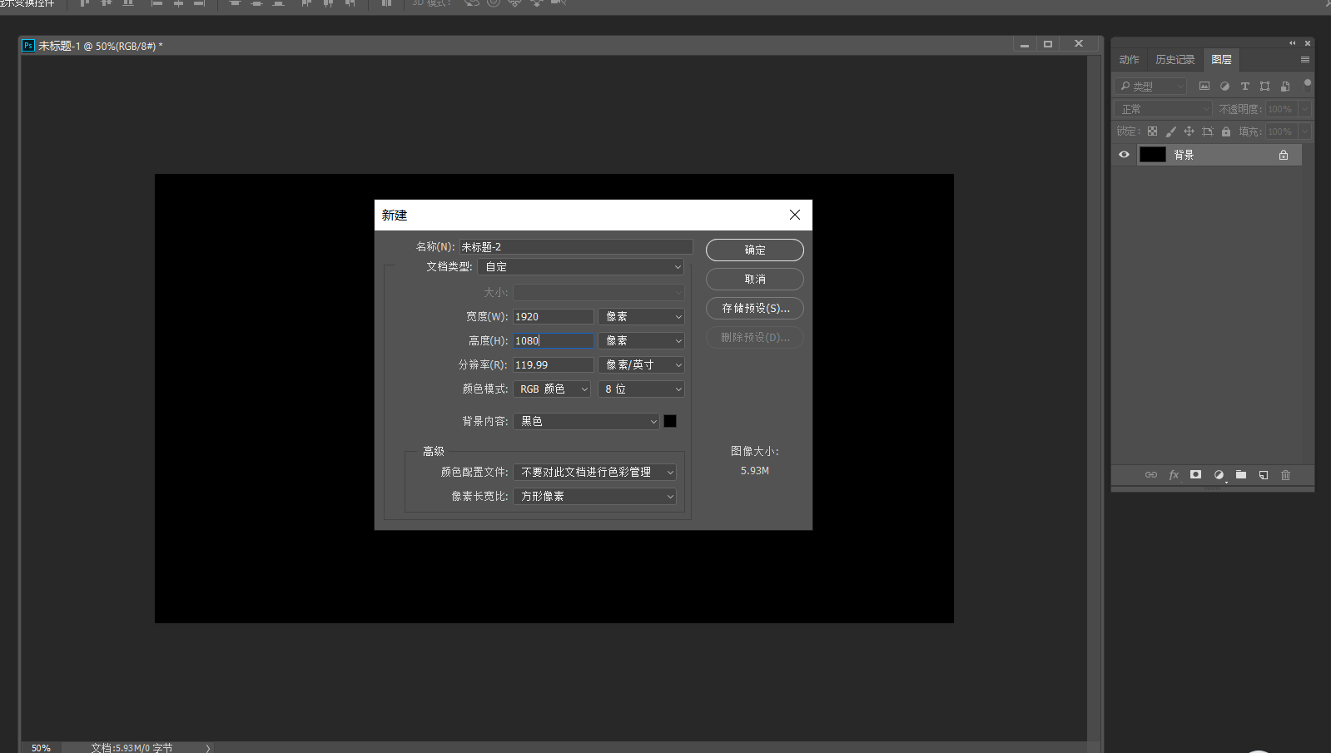Hide the 背景 layer with eye icon
The height and width of the screenshot is (753, 1331).
point(1124,155)
